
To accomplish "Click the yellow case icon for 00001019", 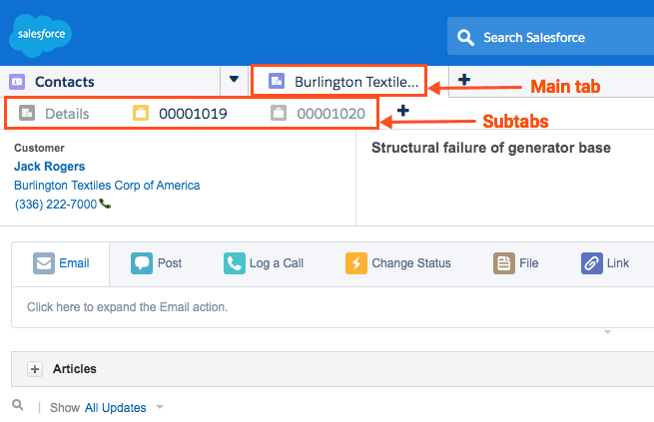I will tap(141, 113).
